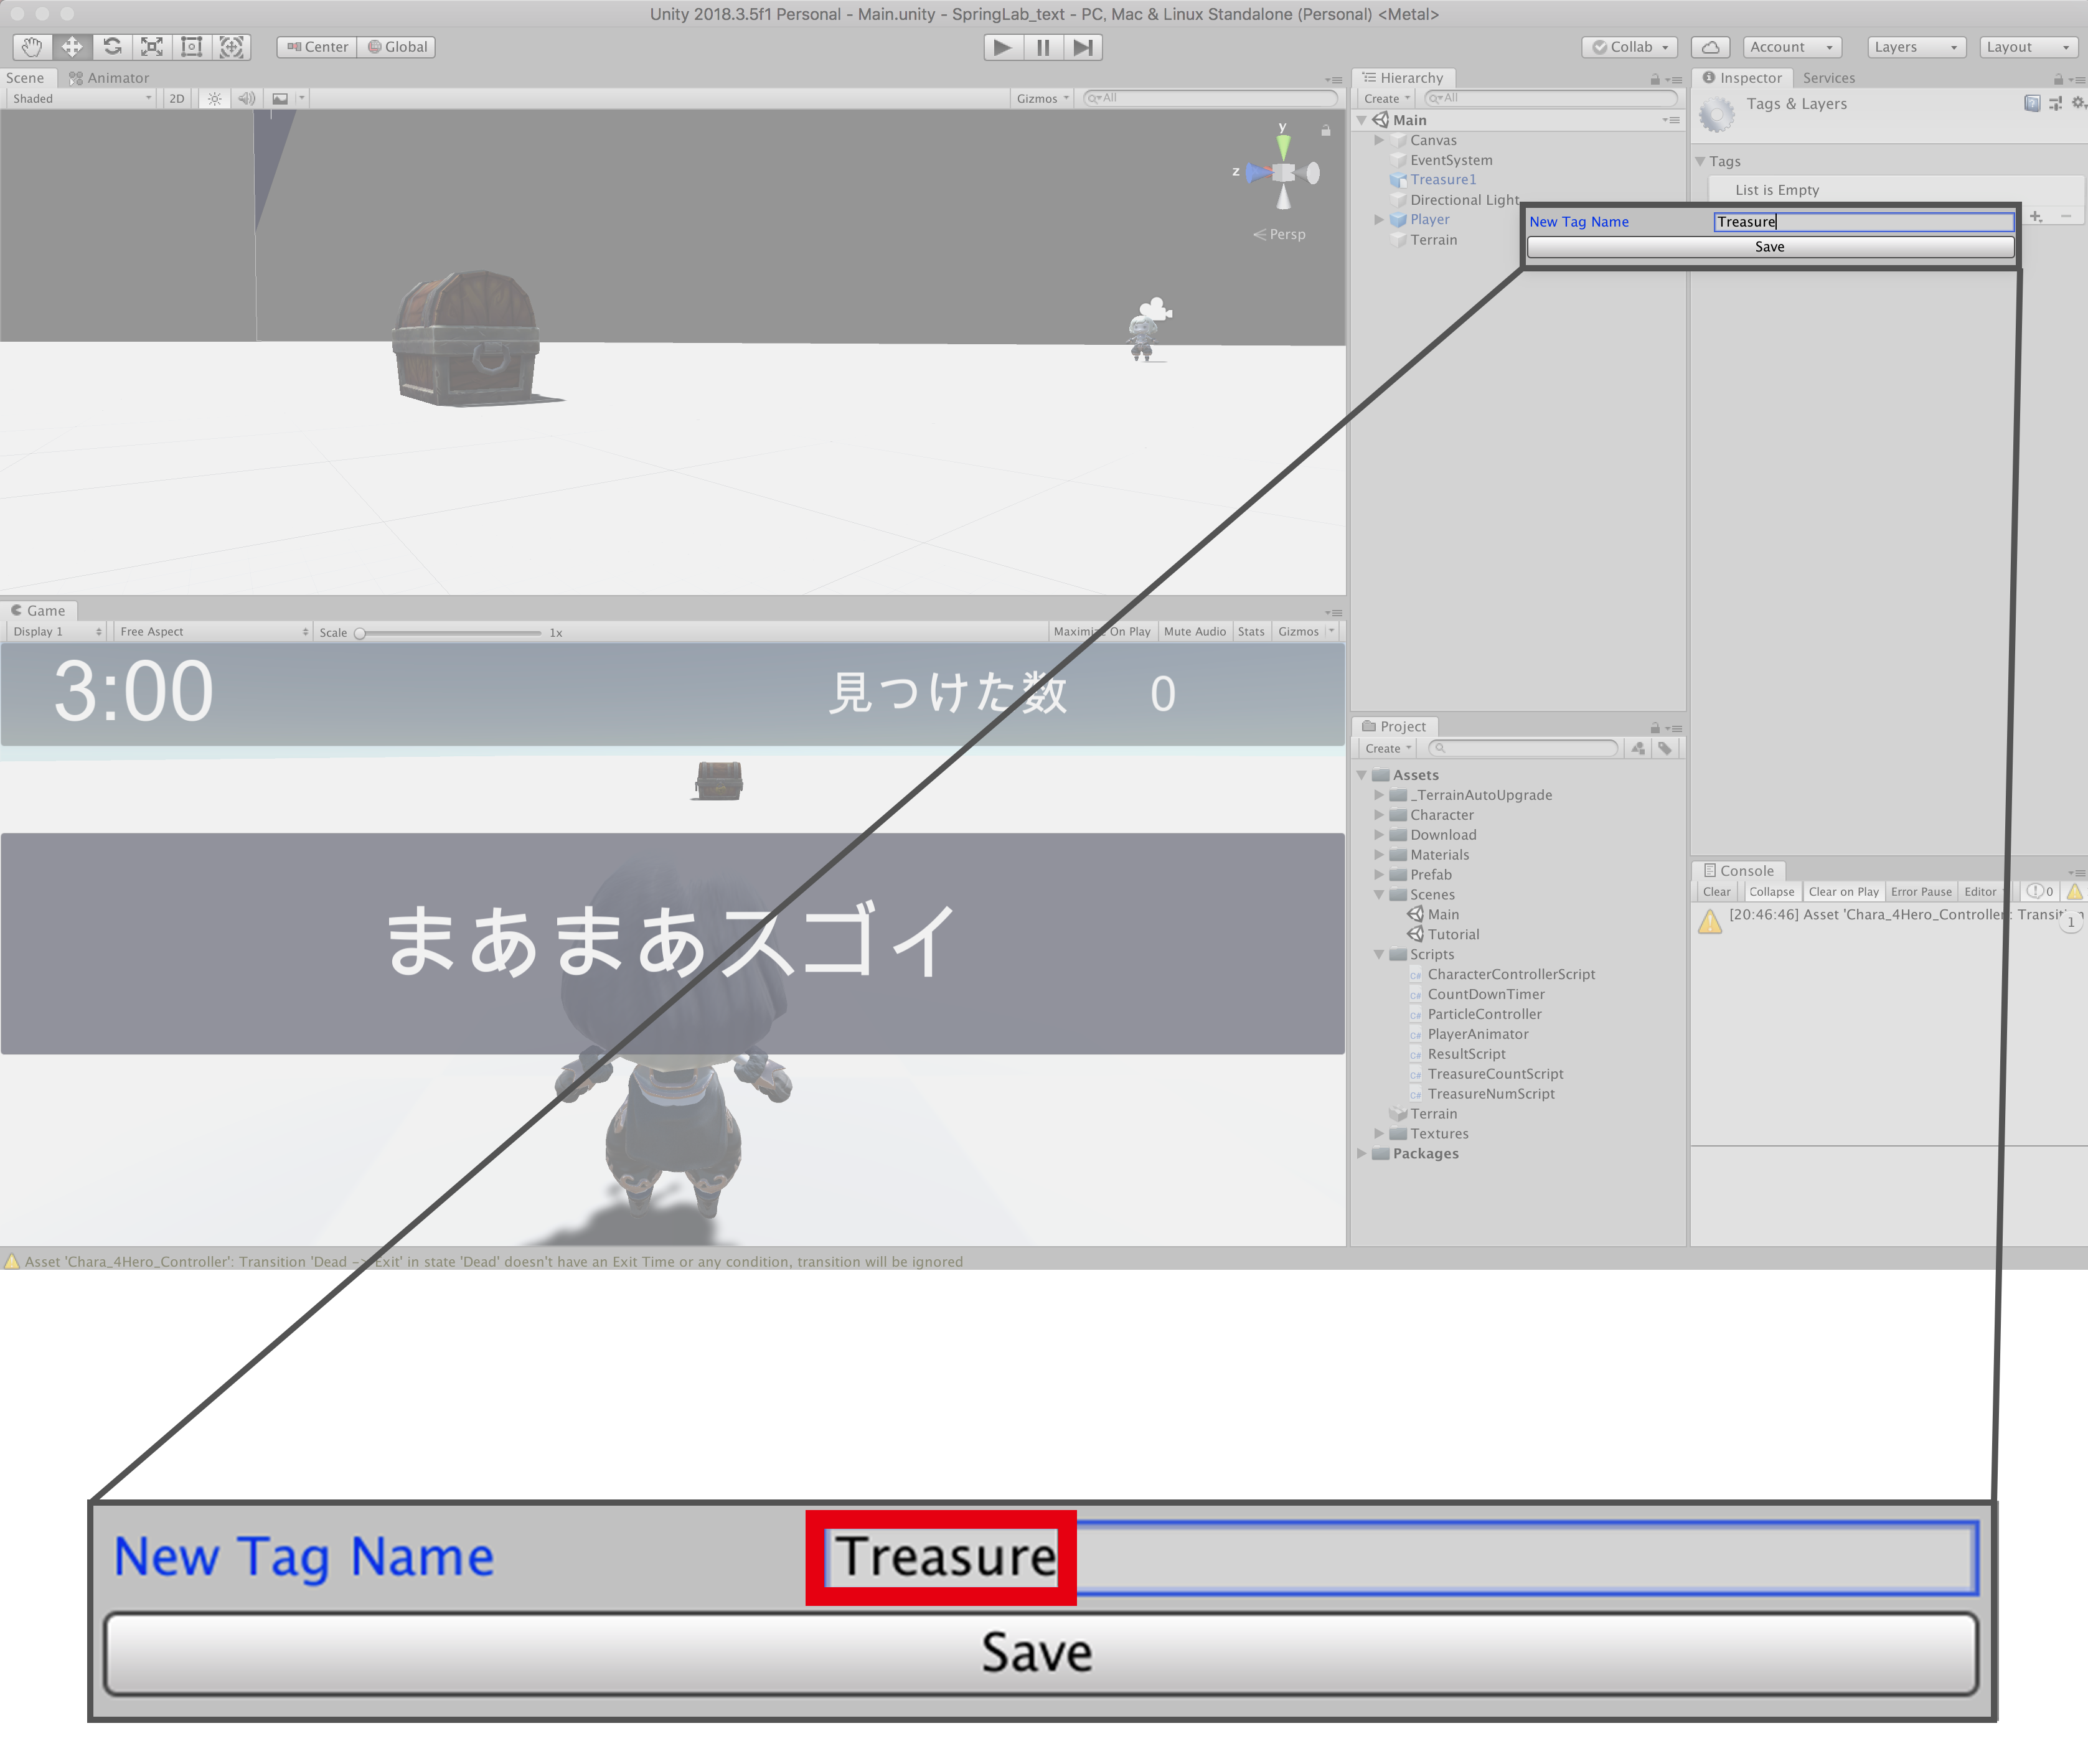Screen dimensions: 2088x1764
Task: Select TreasureCountScript in the Project panel
Action: pyautogui.click(x=1495, y=1074)
